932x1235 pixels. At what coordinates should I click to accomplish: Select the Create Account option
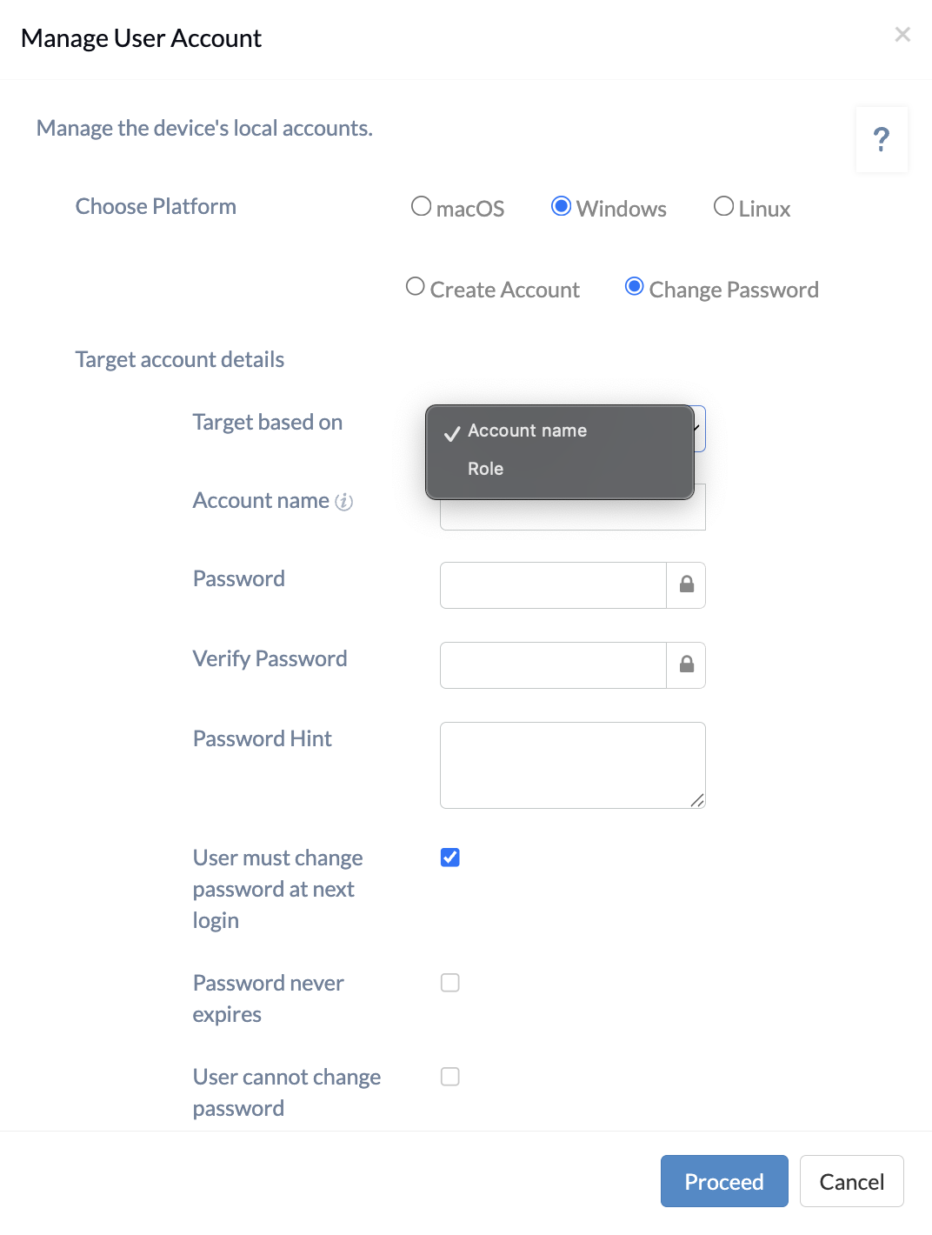tap(416, 286)
